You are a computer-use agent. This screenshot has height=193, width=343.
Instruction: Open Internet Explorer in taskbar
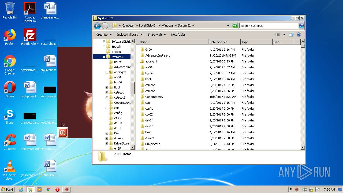coord(21,190)
